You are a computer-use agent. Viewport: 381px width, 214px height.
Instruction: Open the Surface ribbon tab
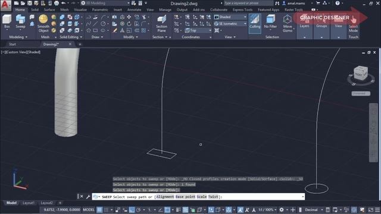coord(49,10)
